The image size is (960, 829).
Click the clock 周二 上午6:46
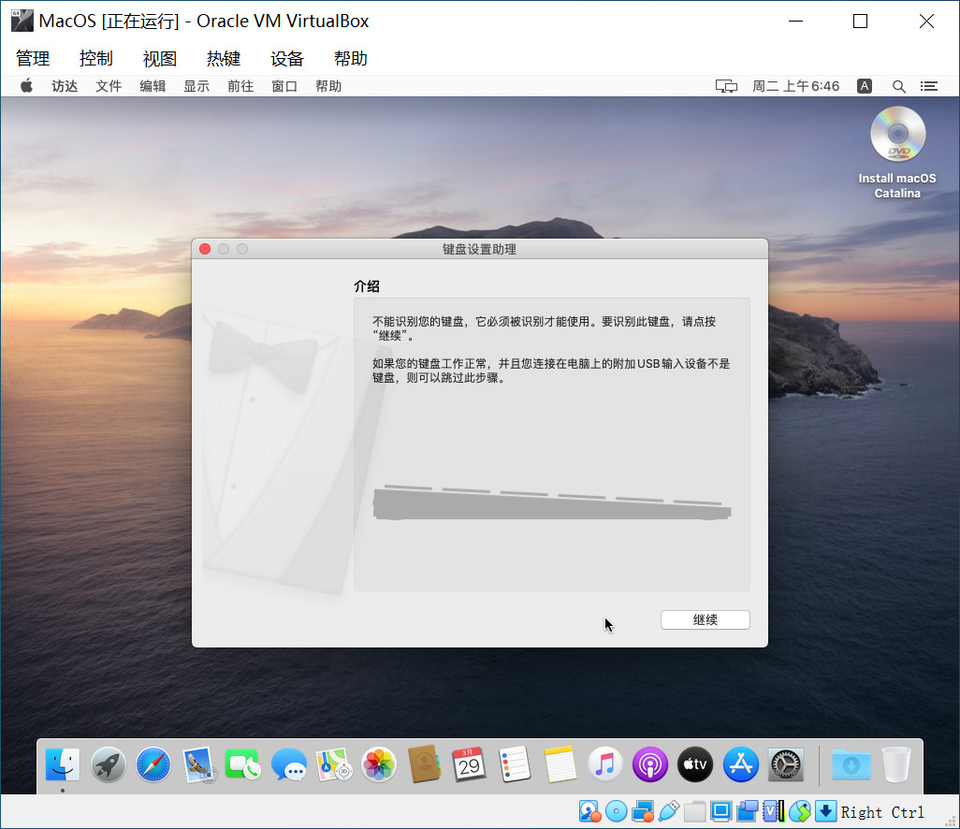[x=796, y=86]
